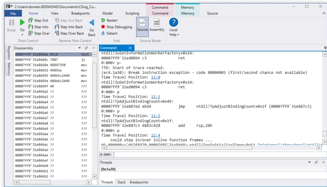Click Disassembly scroll up arrow
327x187 pixels.
94,55
